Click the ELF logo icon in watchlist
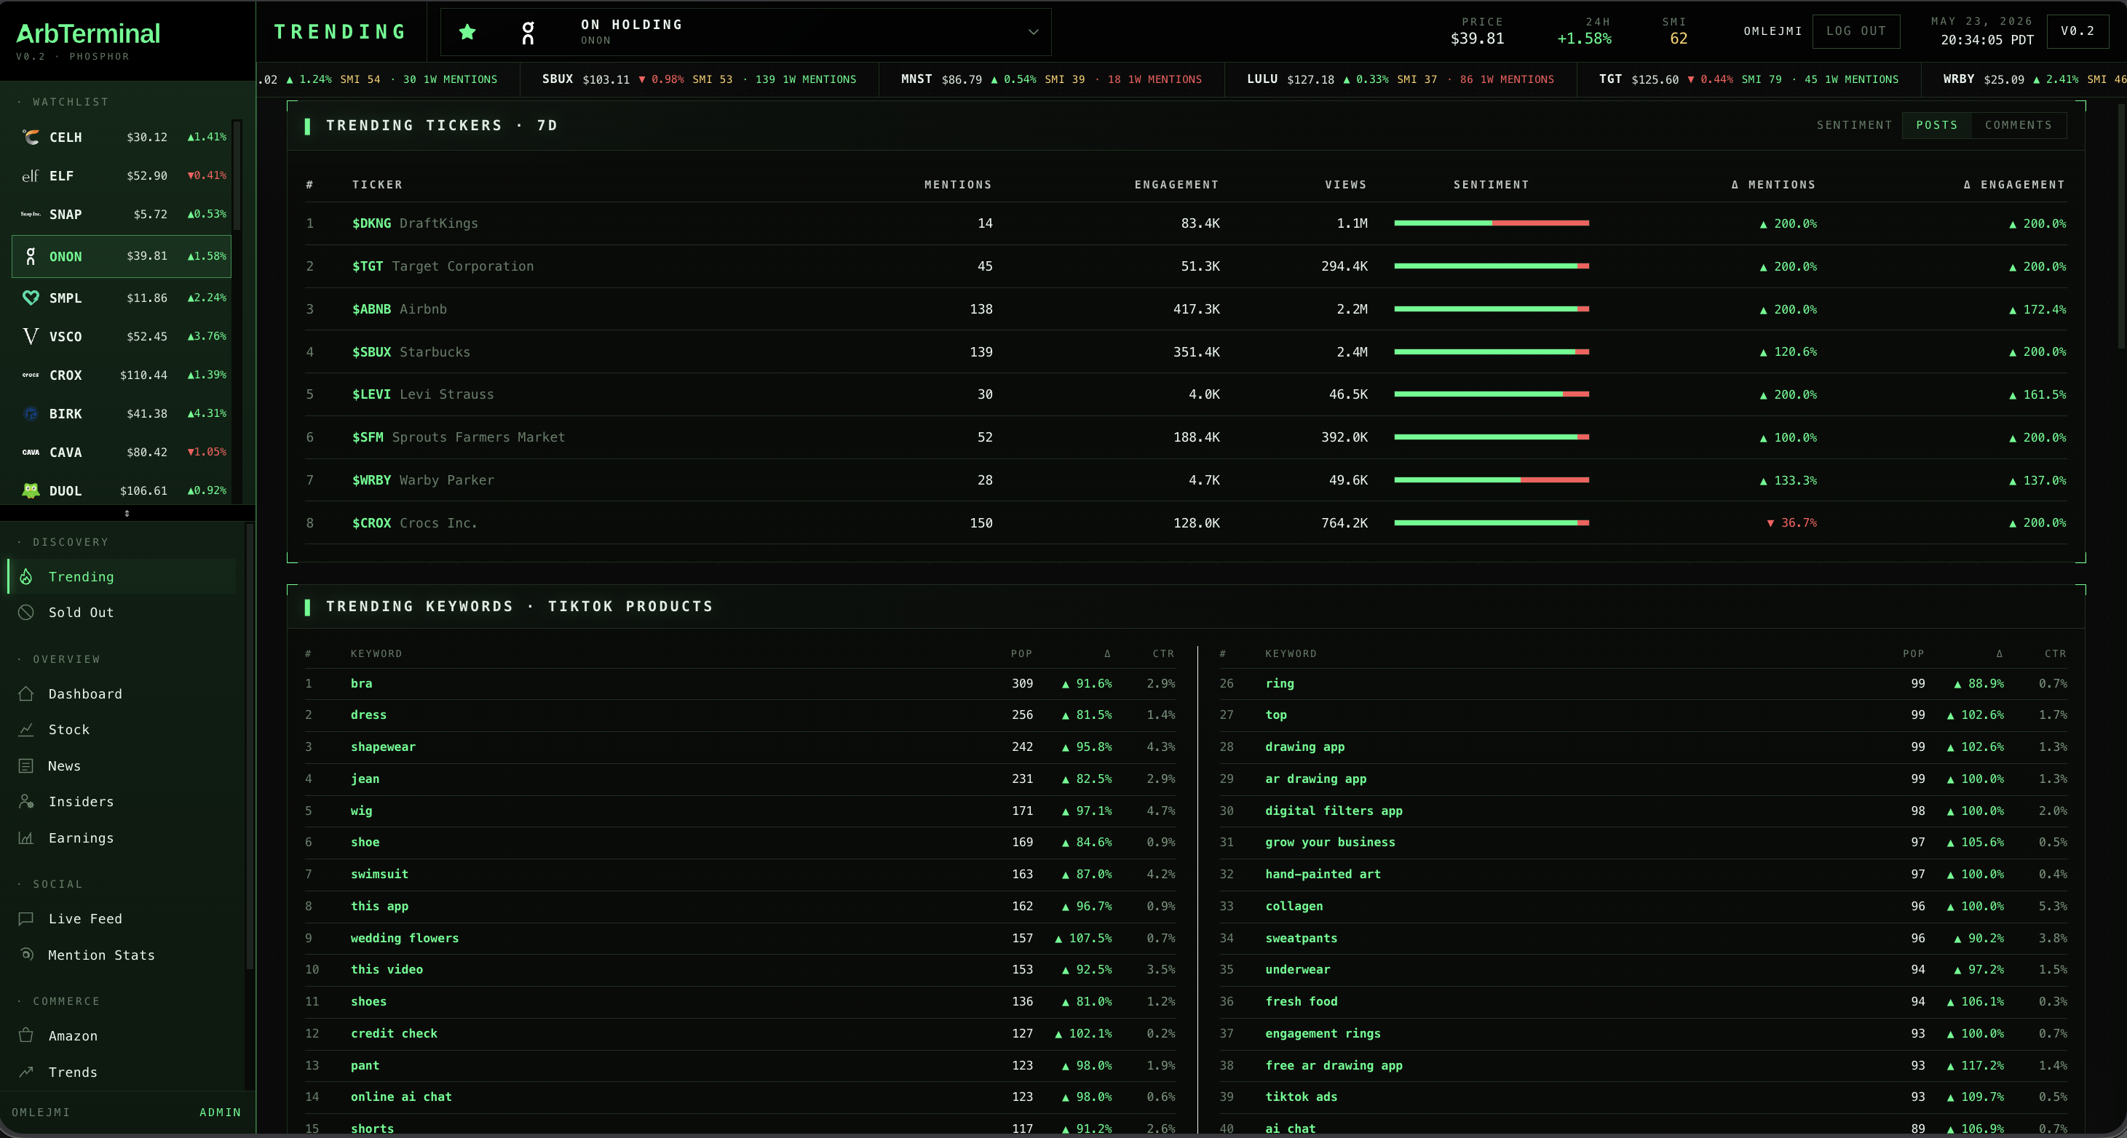Image resolution: width=2127 pixels, height=1138 pixels. (31, 176)
